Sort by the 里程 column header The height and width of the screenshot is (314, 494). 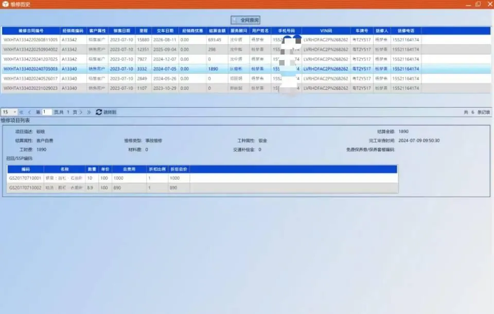click(144, 31)
